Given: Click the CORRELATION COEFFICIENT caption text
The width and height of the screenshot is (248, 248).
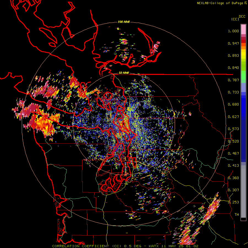Looking at the screenshot, I should point(80,246).
